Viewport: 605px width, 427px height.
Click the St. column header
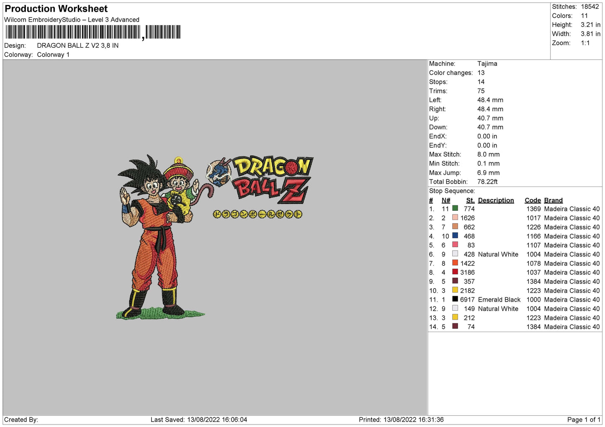pos(470,200)
